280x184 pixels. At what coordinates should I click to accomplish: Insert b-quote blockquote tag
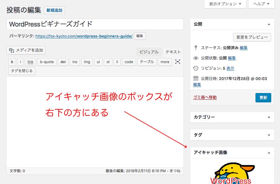[47, 62]
